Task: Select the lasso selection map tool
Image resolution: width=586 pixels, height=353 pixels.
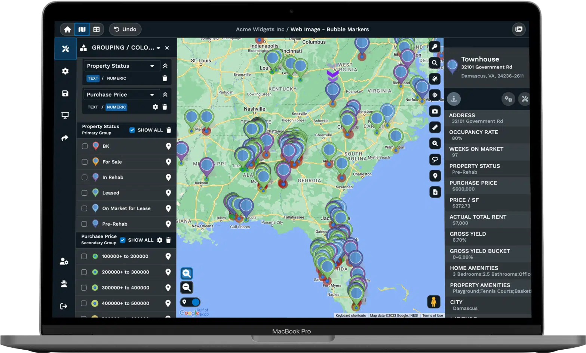Action: point(435,160)
